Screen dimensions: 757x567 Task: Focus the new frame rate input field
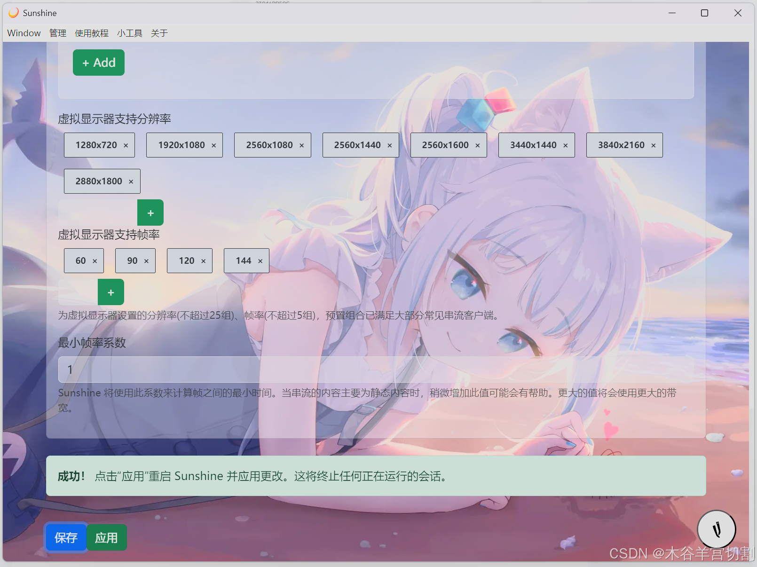click(78, 292)
